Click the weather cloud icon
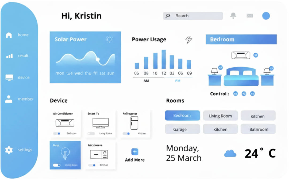289x181 pixels. point(230,154)
